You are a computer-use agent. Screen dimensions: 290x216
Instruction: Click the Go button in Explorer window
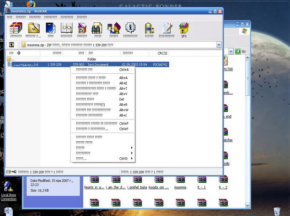(241, 51)
